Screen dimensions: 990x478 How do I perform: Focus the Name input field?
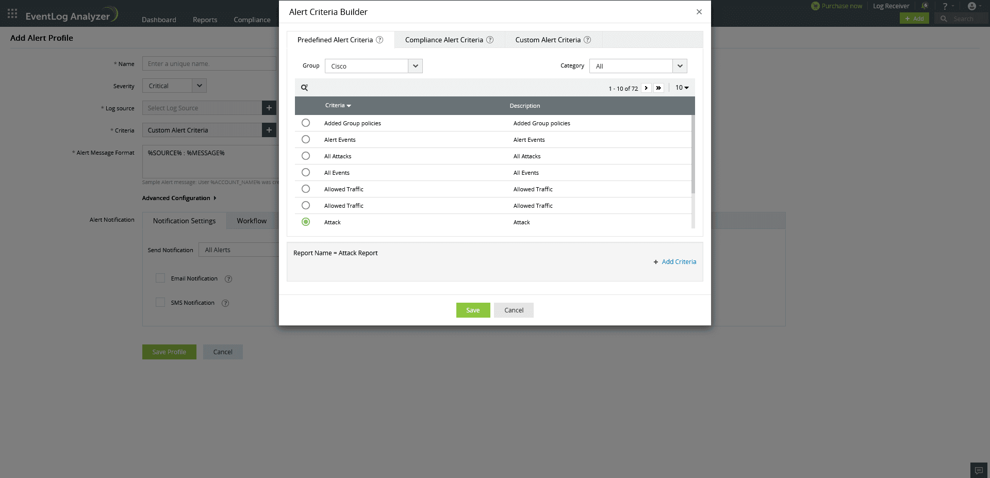[x=209, y=64]
